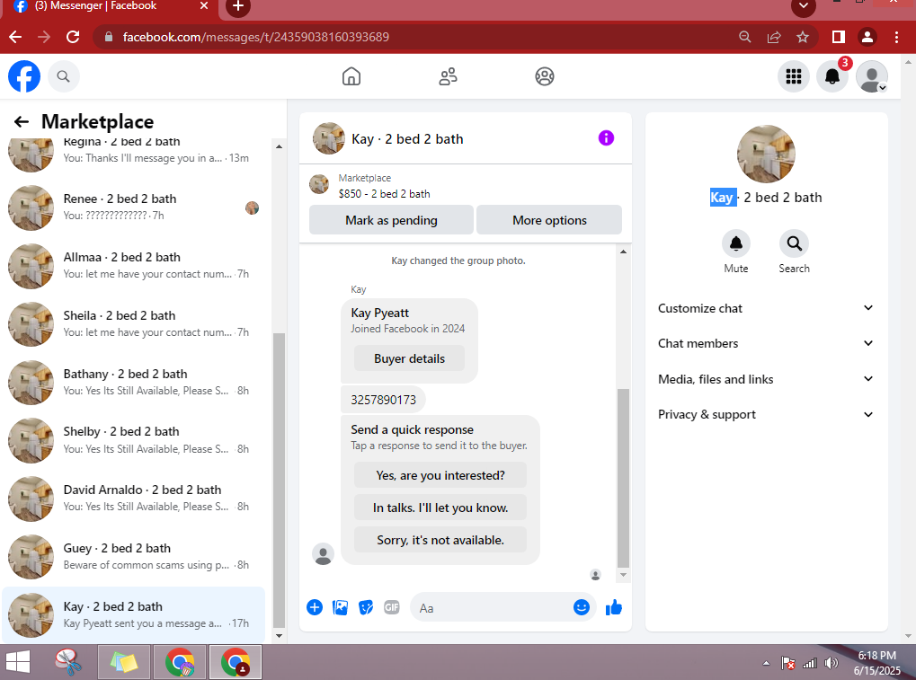Image resolution: width=916 pixels, height=680 pixels.
Task: Send 'Sorry, it's not available.' response
Action: pyautogui.click(x=440, y=540)
